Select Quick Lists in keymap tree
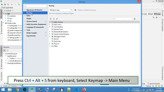This screenshot has width=164, height=92. [57, 41]
